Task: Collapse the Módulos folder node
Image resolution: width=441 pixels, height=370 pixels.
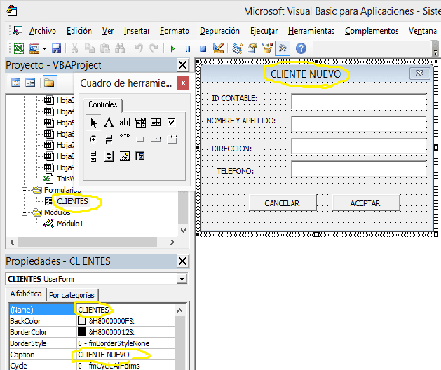Action: [x=25, y=212]
